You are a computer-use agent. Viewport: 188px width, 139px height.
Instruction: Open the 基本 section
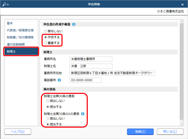(x=21, y=23)
